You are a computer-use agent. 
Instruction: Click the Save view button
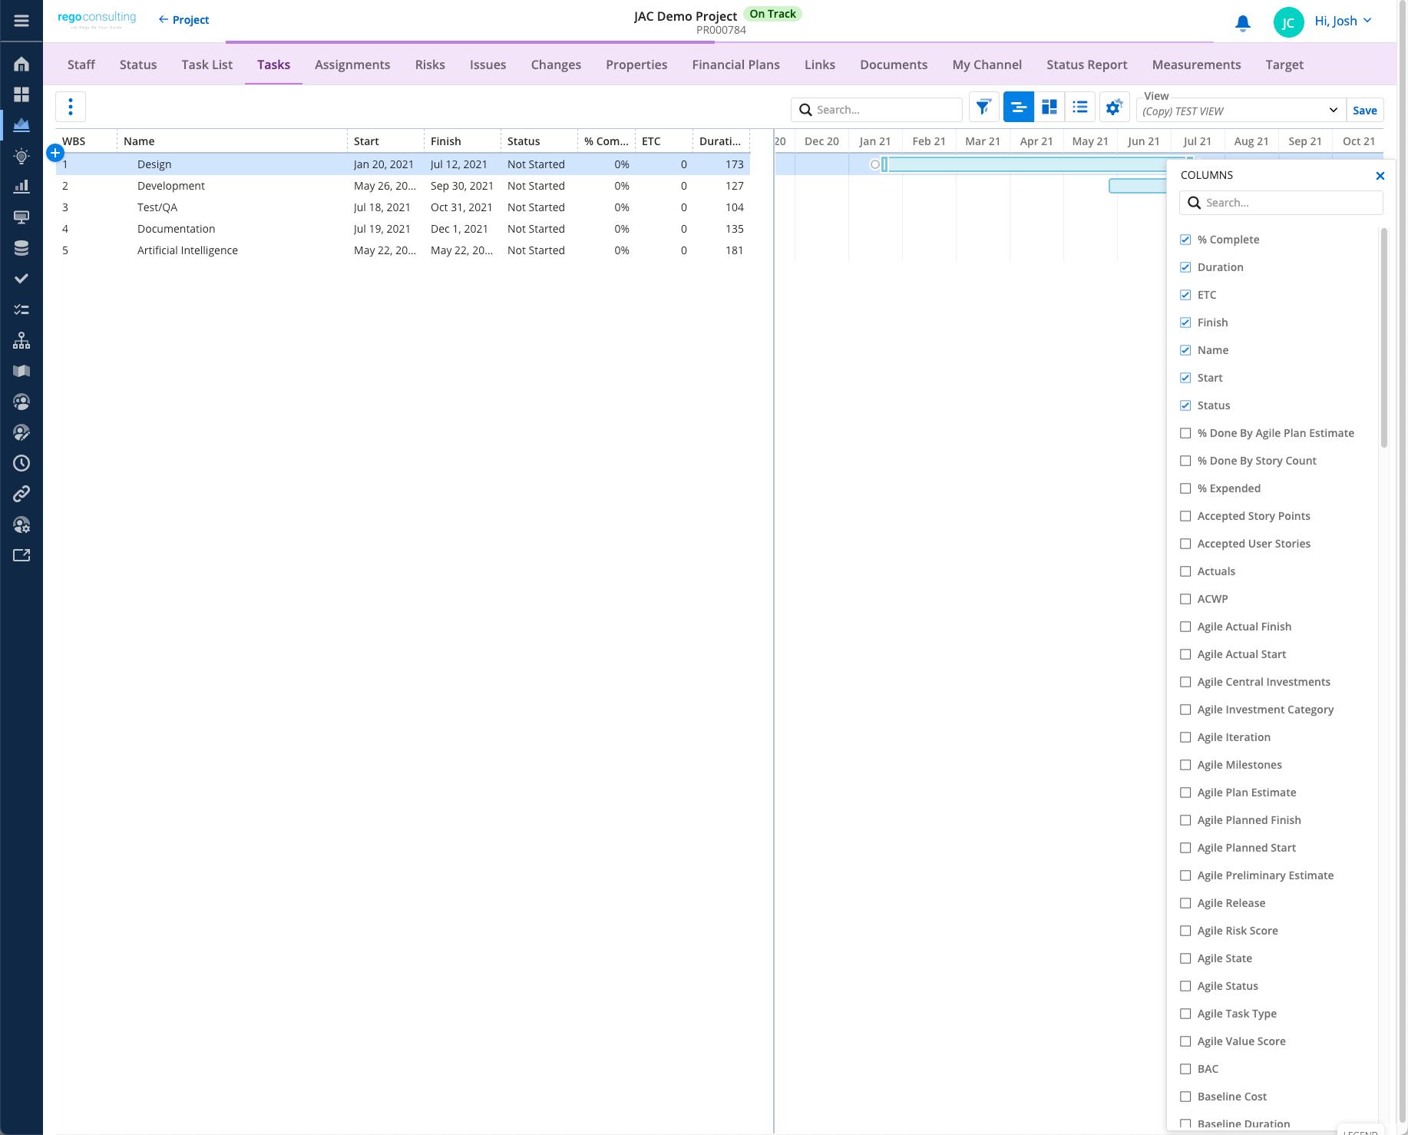click(1364, 111)
